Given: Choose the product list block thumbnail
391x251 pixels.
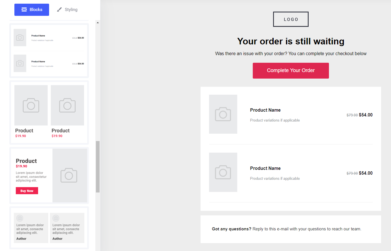Looking at the screenshot, I should click(x=49, y=50).
